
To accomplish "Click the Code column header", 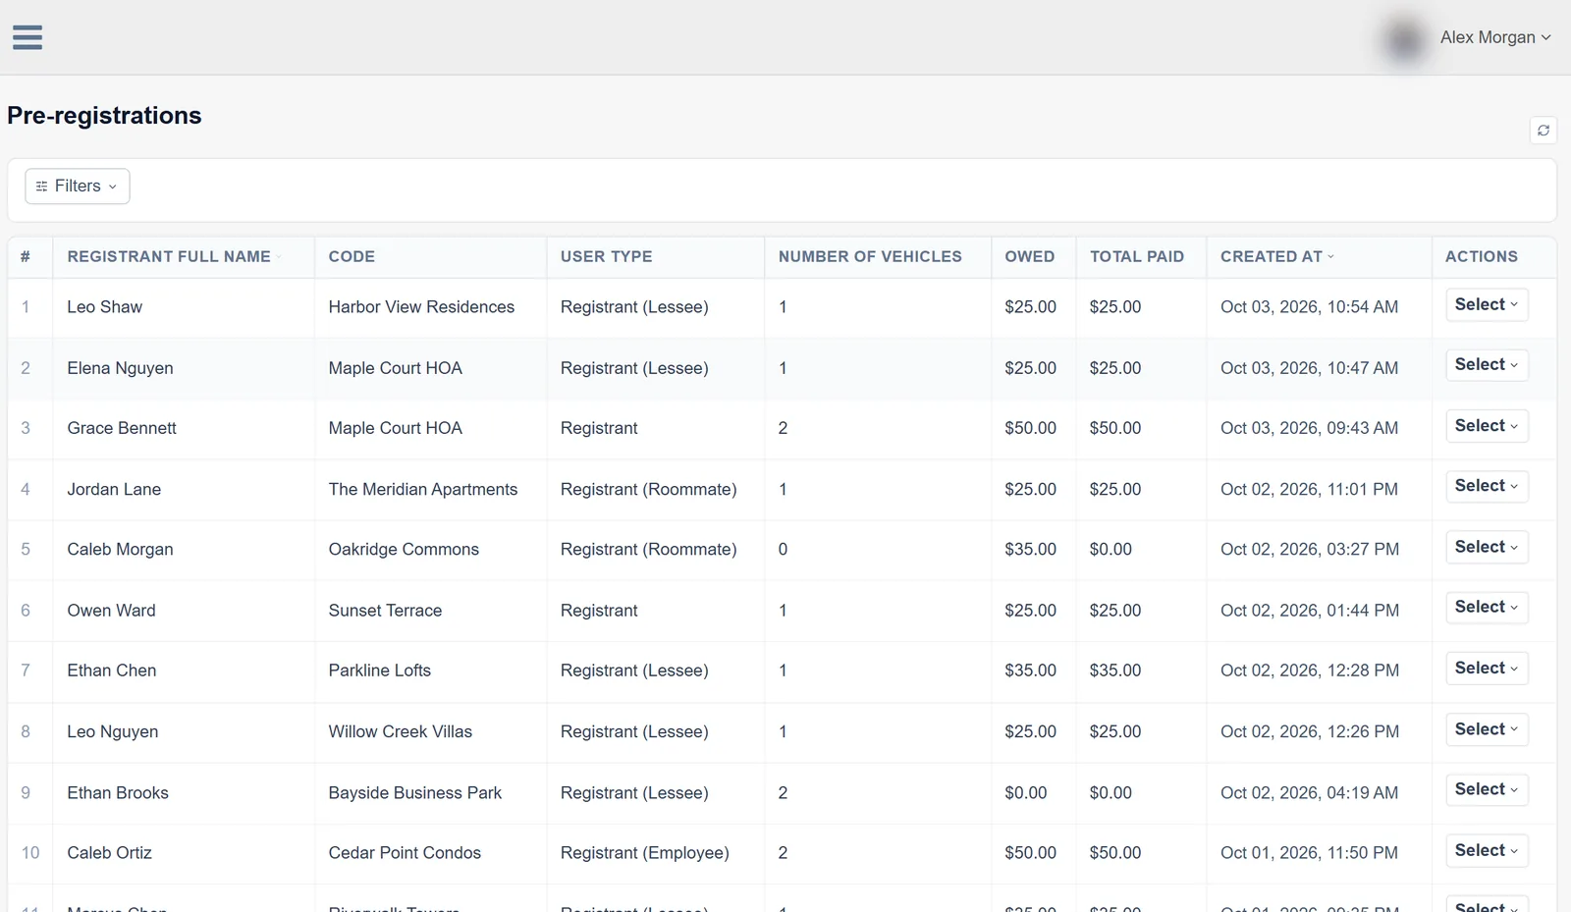I will pyautogui.click(x=352, y=257).
